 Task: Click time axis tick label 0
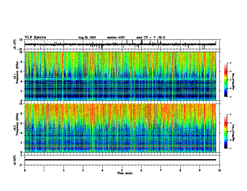[25, 170]
